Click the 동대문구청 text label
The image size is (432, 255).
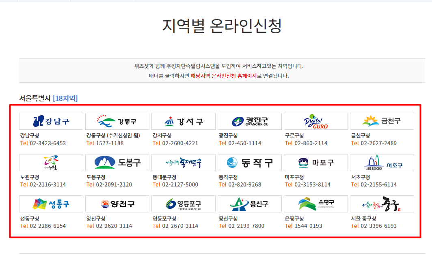click(164, 177)
